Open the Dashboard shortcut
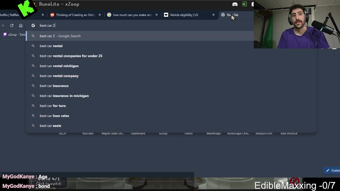Image resolution: width=340 pixels, height=191 pixels. 138,133
